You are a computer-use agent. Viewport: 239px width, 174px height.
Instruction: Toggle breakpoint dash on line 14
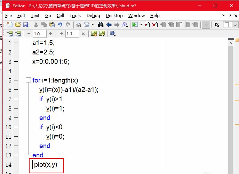click(x=16, y=165)
